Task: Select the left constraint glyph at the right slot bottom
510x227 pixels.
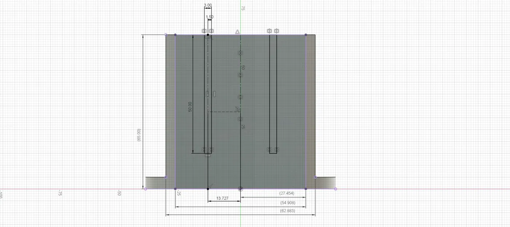Action: (269, 150)
